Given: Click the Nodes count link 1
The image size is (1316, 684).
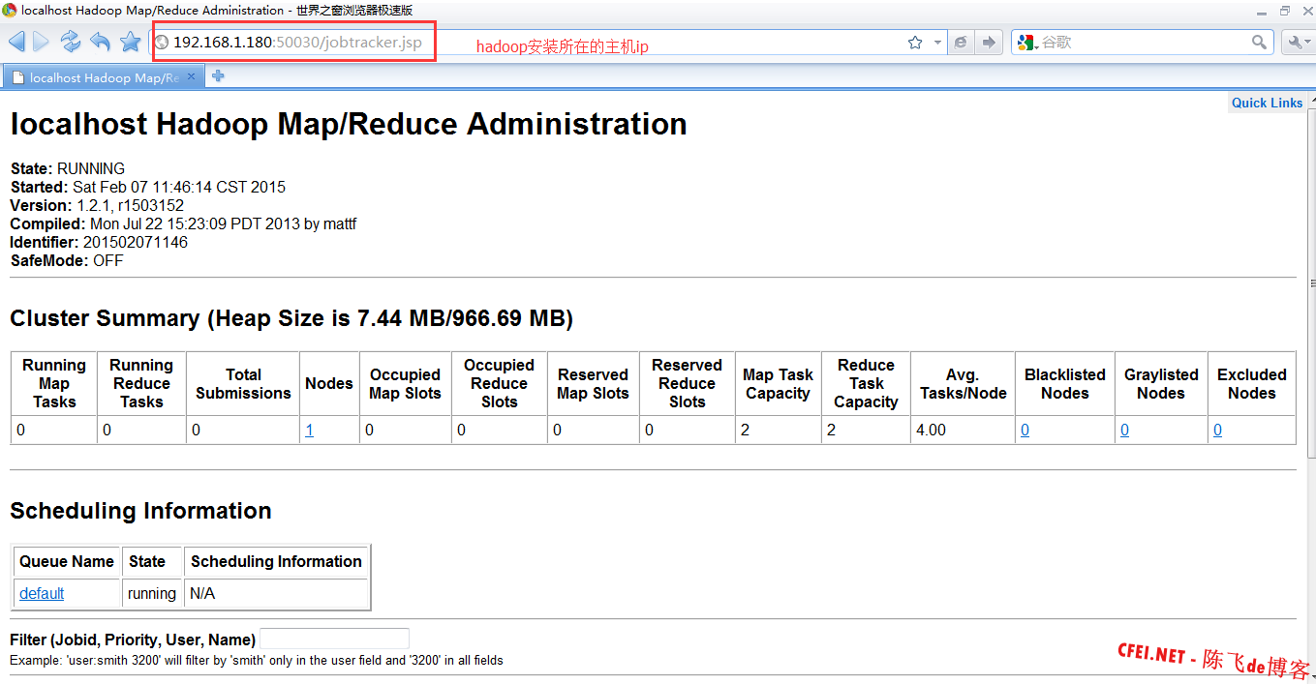Looking at the screenshot, I should (x=309, y=431).
